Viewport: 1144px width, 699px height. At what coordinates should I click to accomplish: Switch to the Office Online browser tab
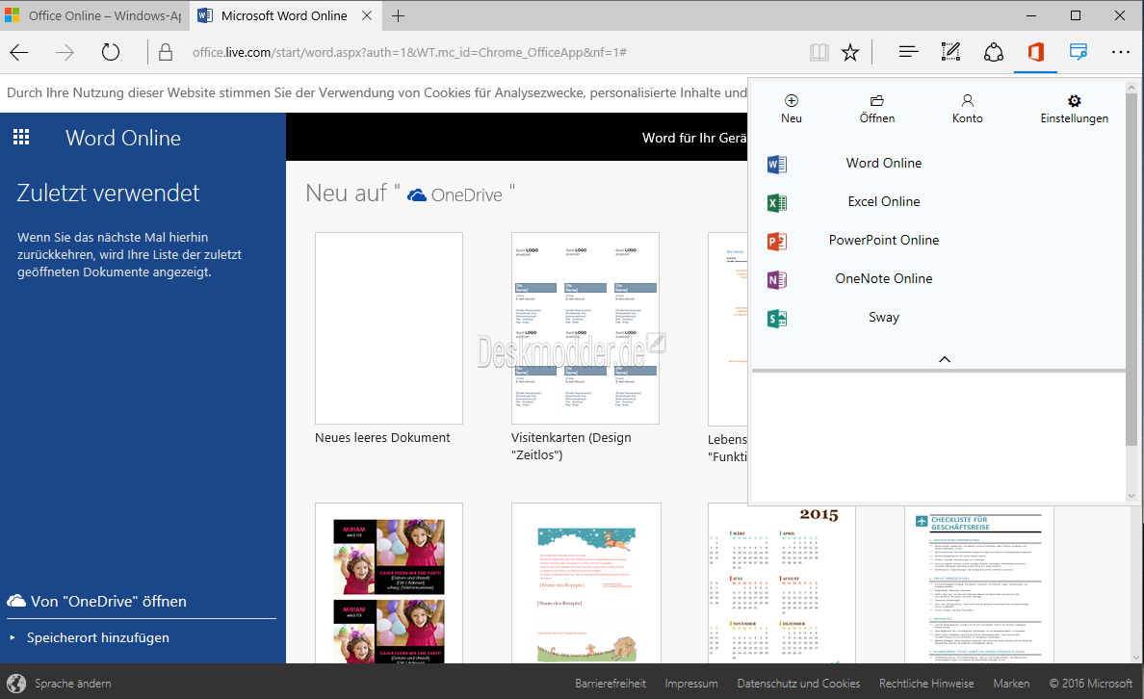coord(94,15)
